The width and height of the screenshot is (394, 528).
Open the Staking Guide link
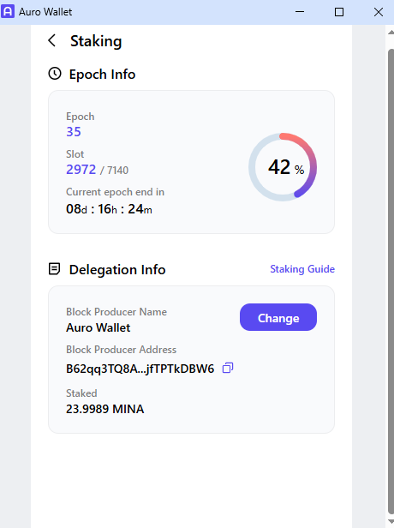pos(302,269)
